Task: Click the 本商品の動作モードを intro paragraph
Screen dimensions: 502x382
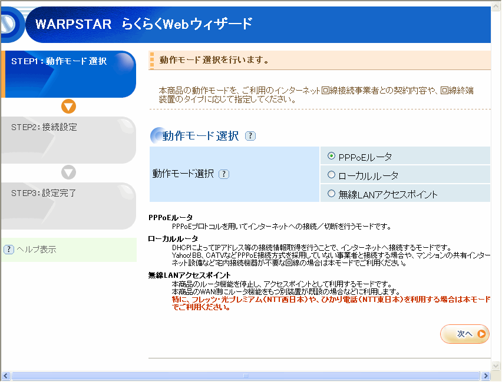Action: (316, 95)
